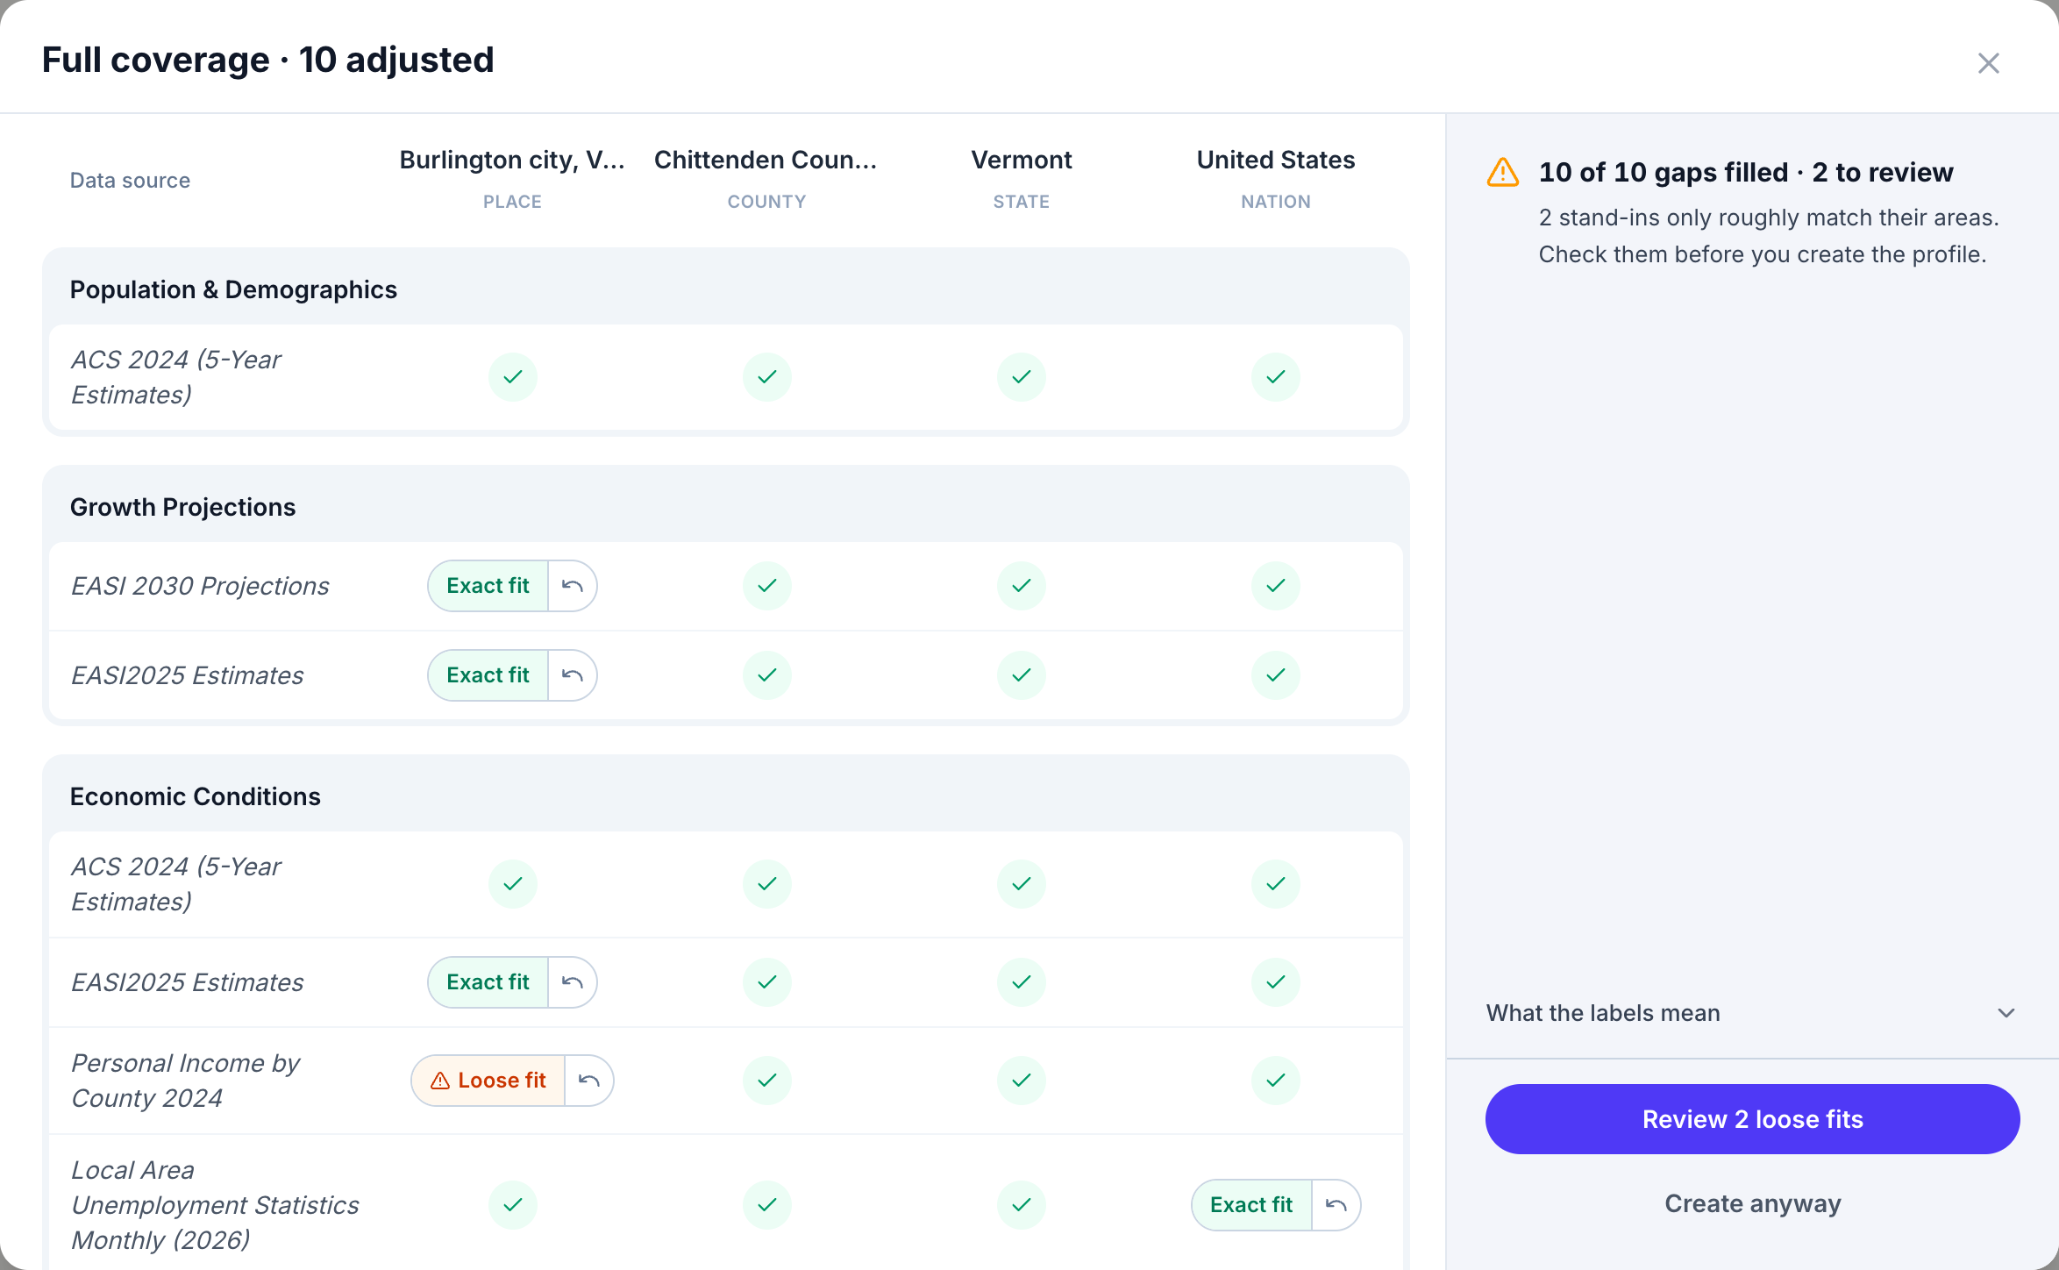Screen dimensions: 2059x1270
Task: Expand What the labels mean section
Action: click(1752, 1013)
